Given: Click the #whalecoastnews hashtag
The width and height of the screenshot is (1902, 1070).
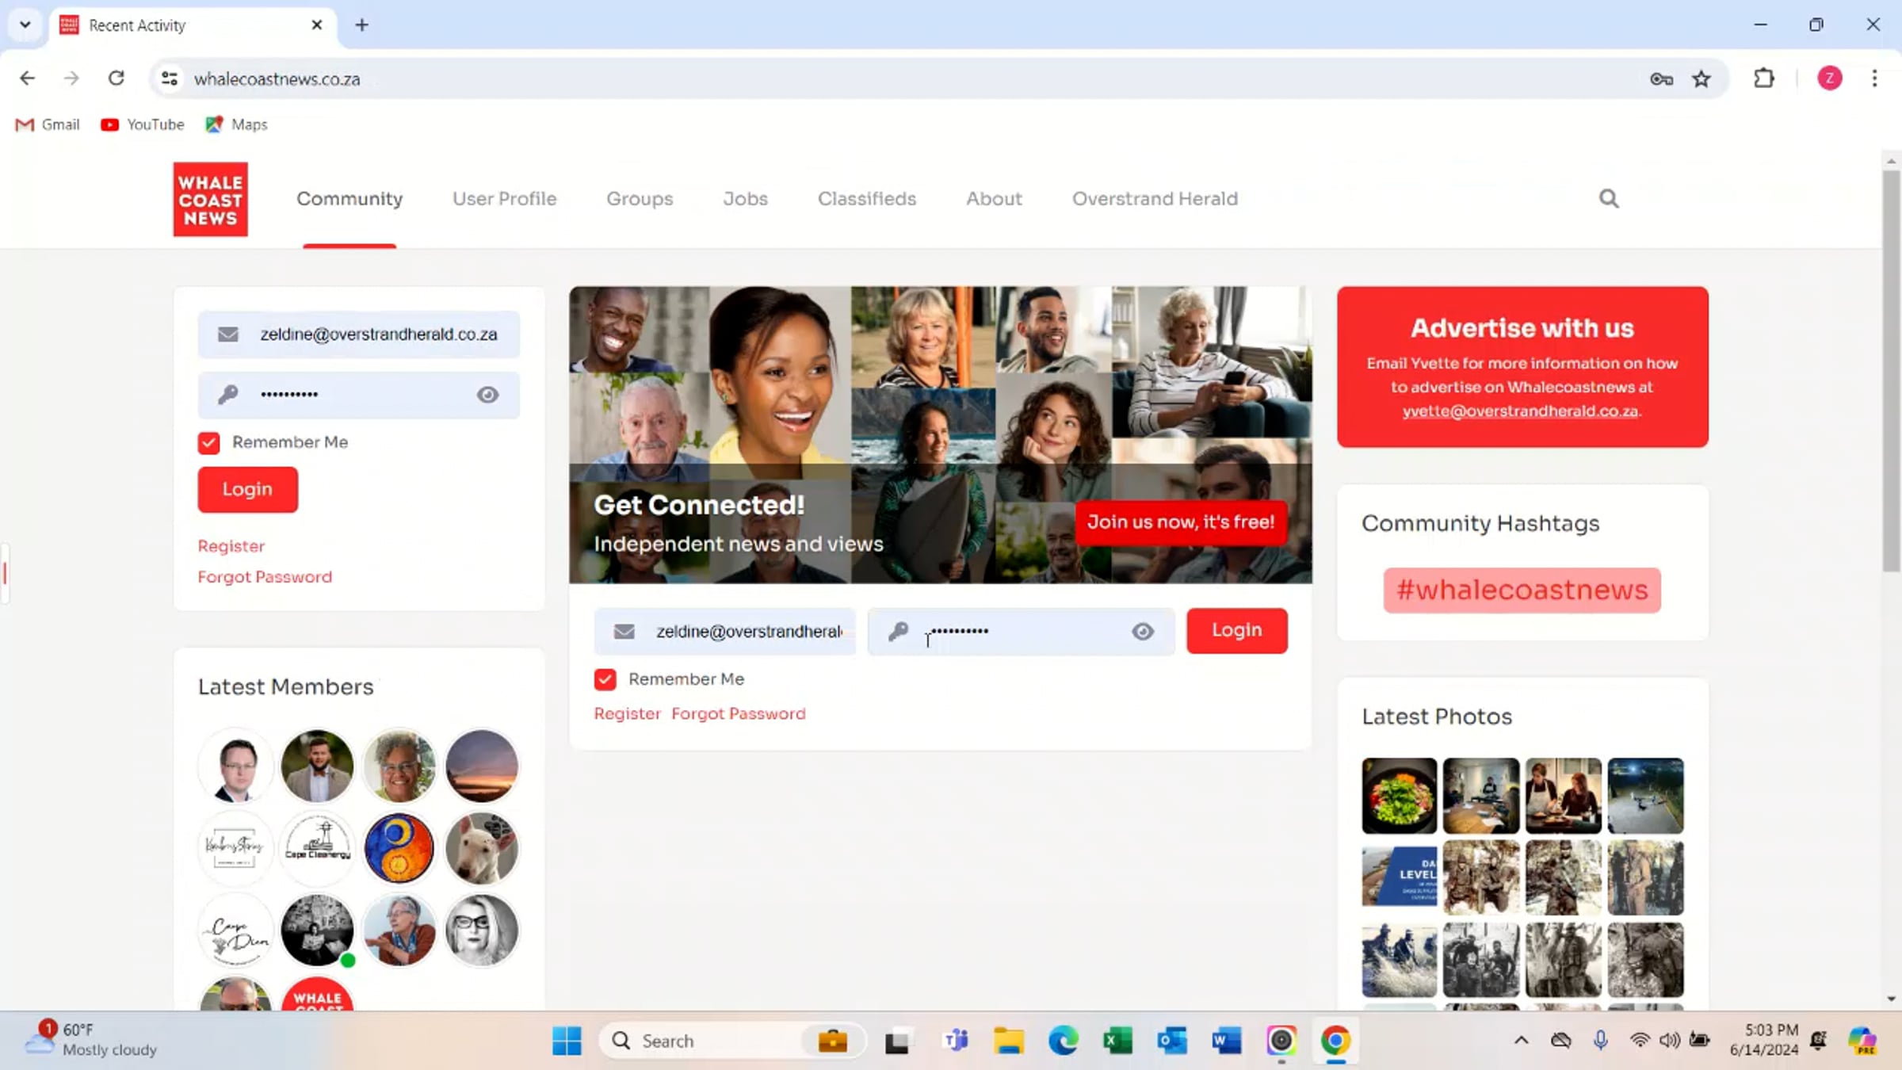Looking at the screenshot, I should coord(1522,590).
